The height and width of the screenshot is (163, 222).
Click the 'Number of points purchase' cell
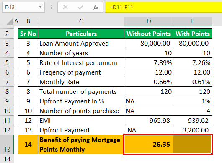click(x=81, y=111)
